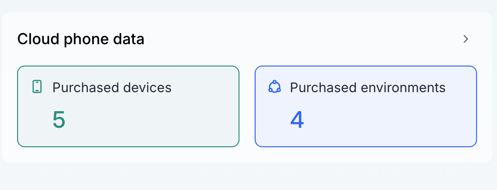Choose the blue-bordered environments tile
The width and height of the screenshot is (497, 190).
click(x=366, y=106)
